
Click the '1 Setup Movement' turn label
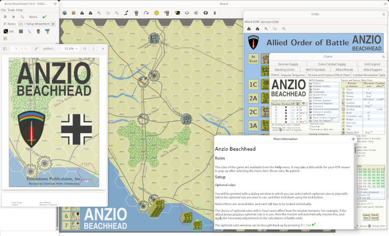pyautogui.click(x=37, y=24)
